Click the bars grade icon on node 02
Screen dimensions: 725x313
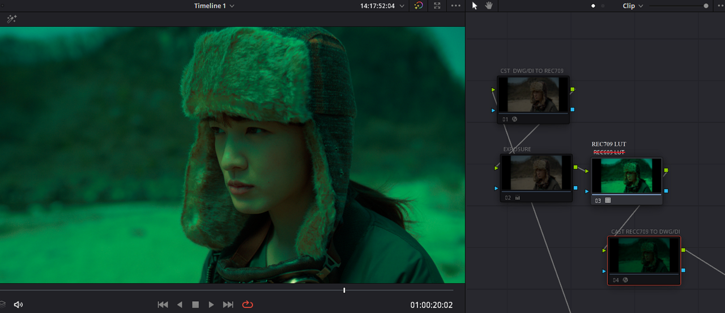click(x=518, y=198)
